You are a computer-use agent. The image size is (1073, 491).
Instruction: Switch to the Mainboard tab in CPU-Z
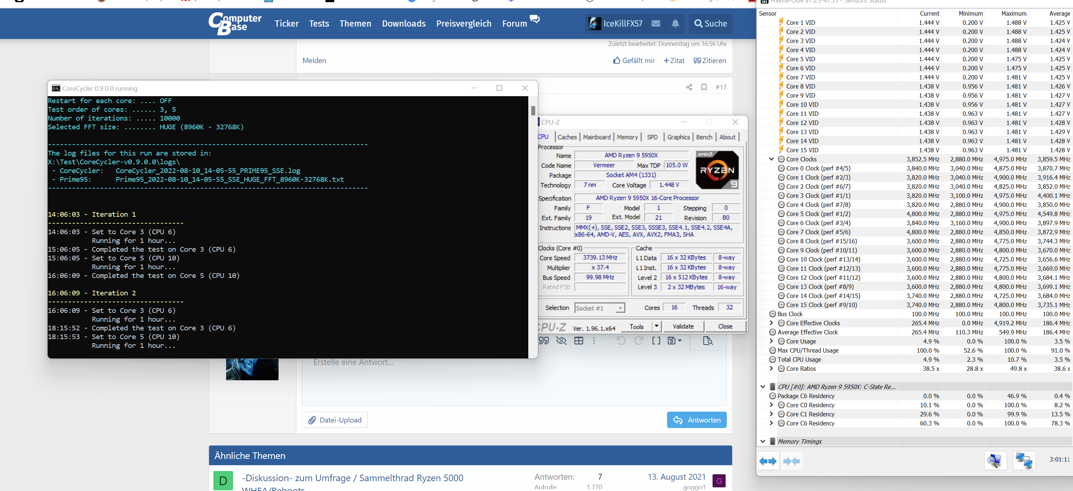point(596,137)
